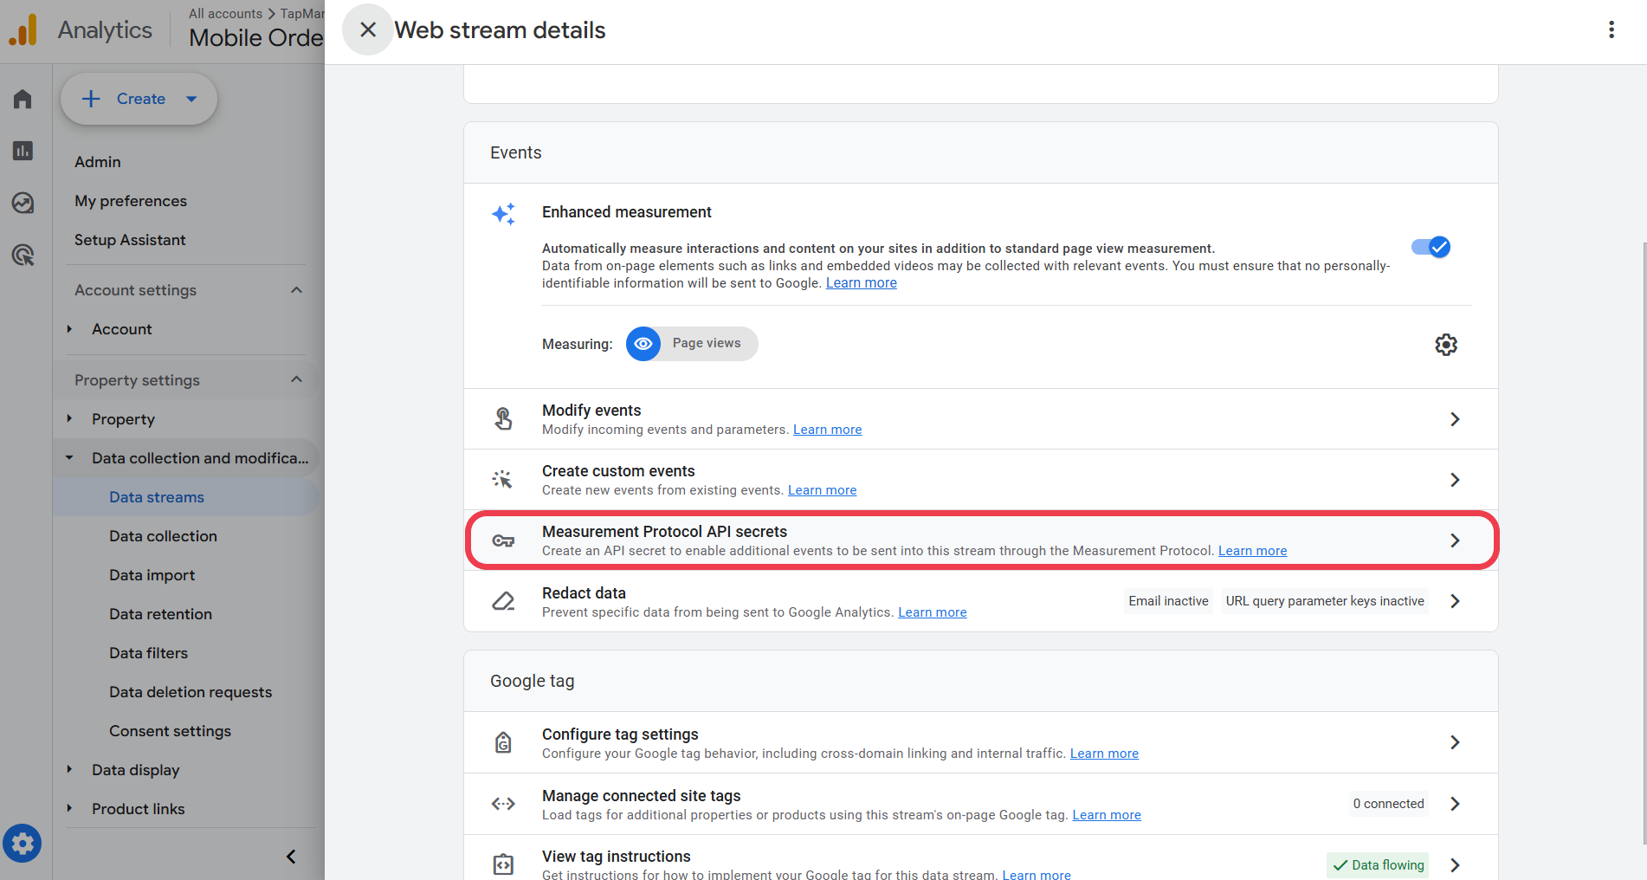Expand the Data display arrow

click(70, 769)
